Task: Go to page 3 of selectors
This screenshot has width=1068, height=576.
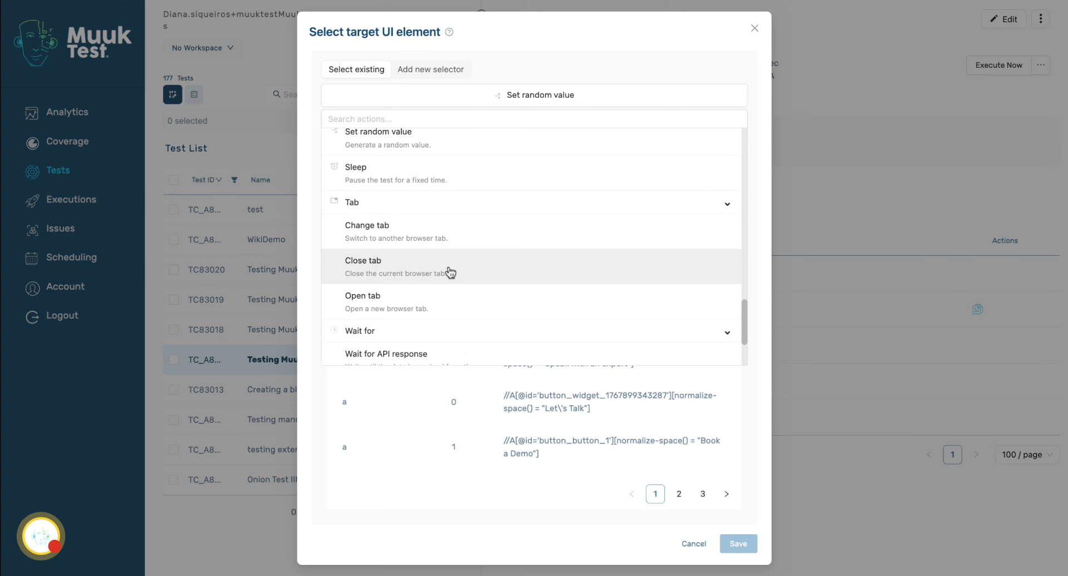Action: click(703, 494)
